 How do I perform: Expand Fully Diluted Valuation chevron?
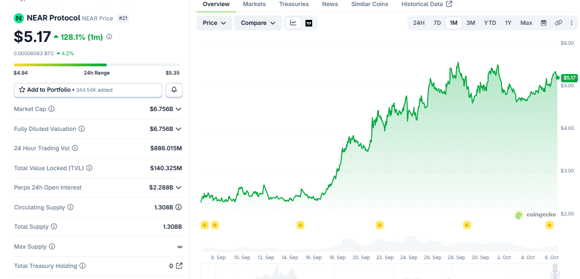(179, 129)
